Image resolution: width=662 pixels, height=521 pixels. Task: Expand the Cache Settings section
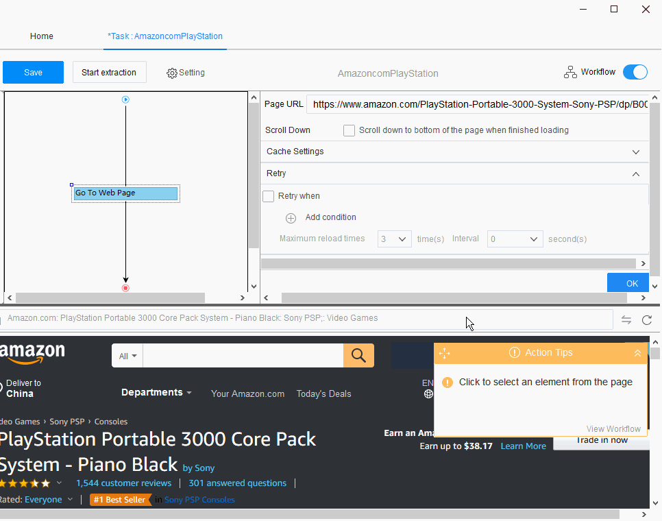point(636,152)
